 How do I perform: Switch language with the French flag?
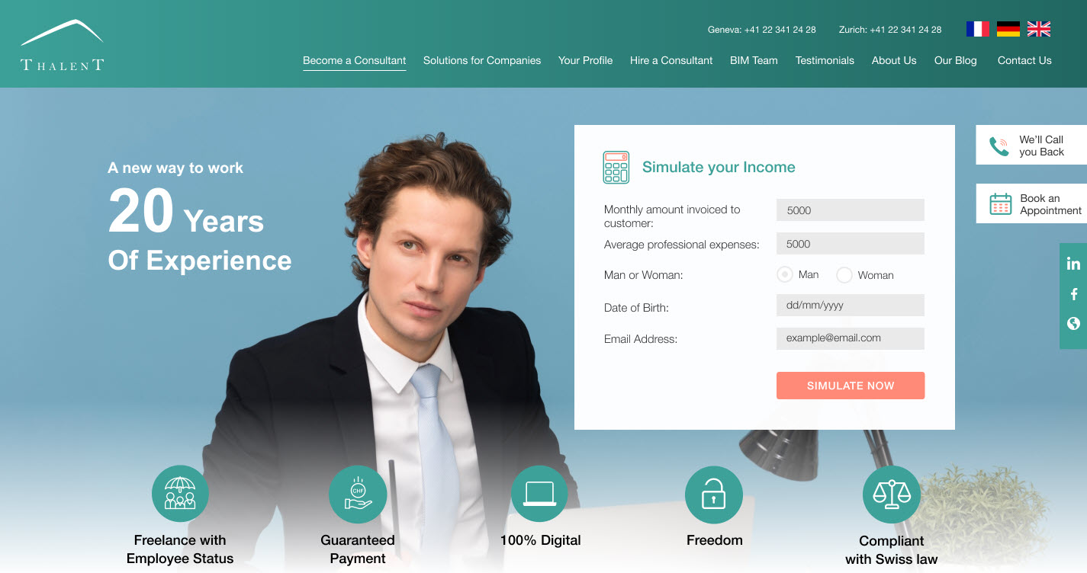977,29
